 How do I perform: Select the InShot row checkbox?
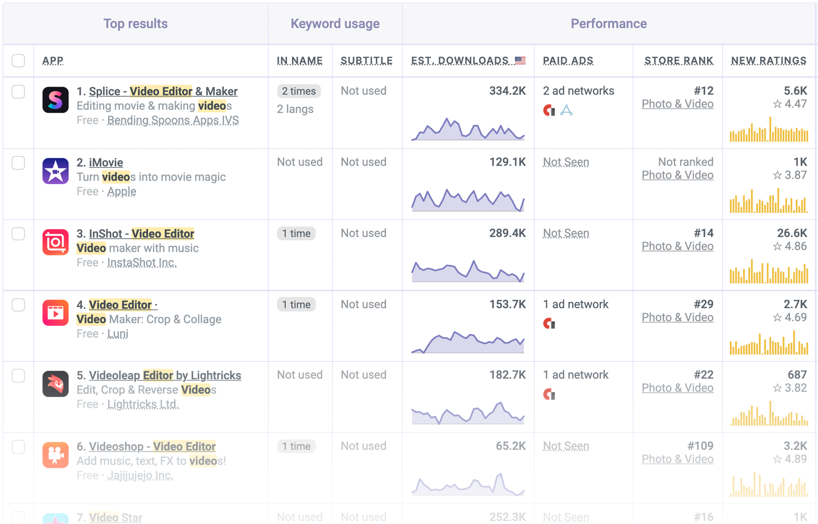point(19,234)
